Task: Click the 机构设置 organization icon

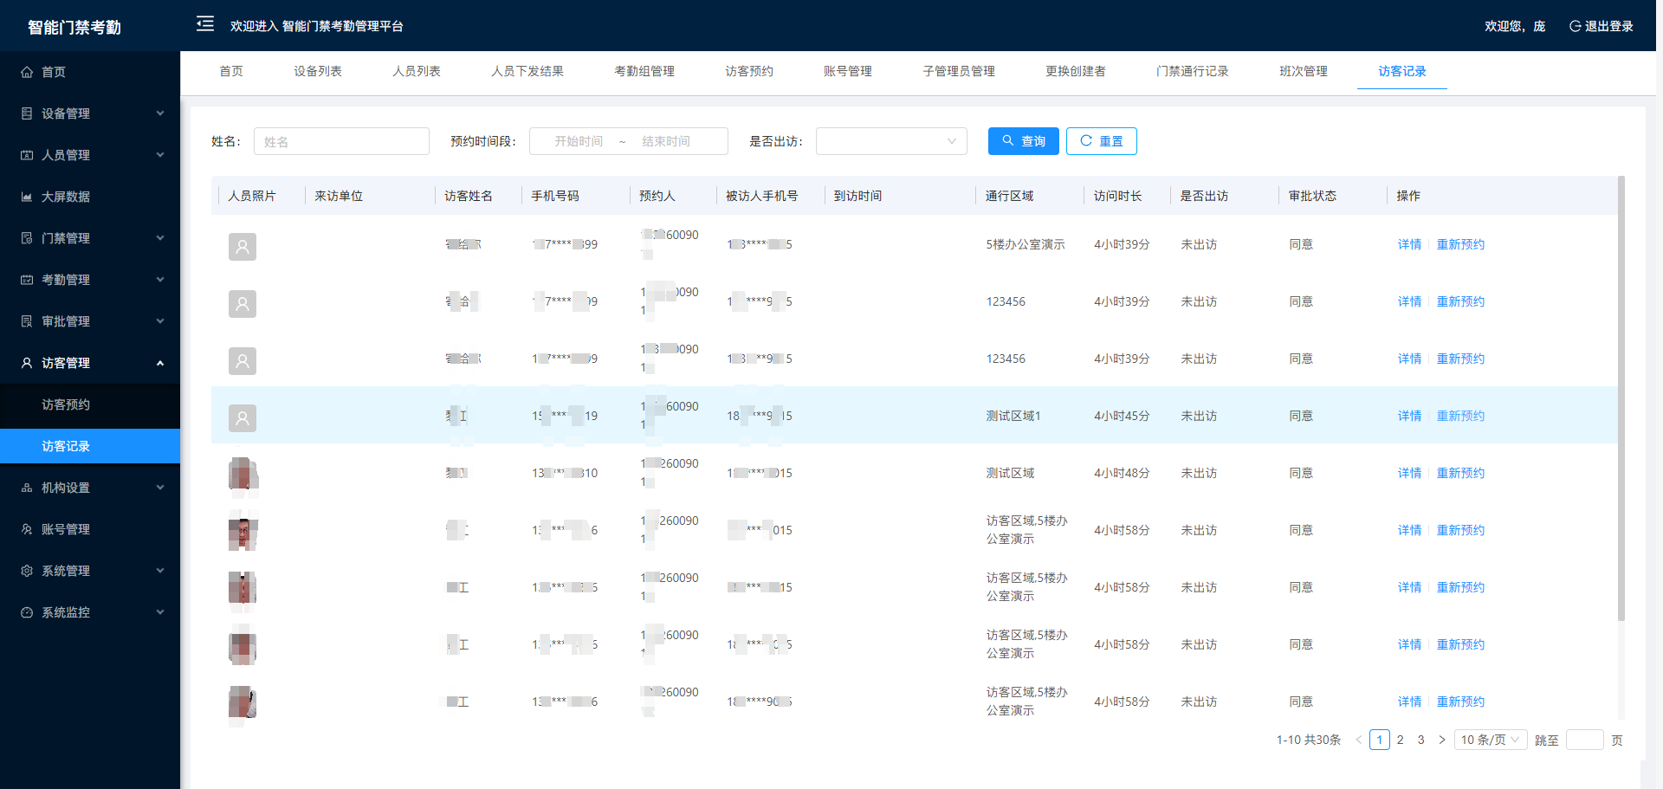Action: coord(27,488)
